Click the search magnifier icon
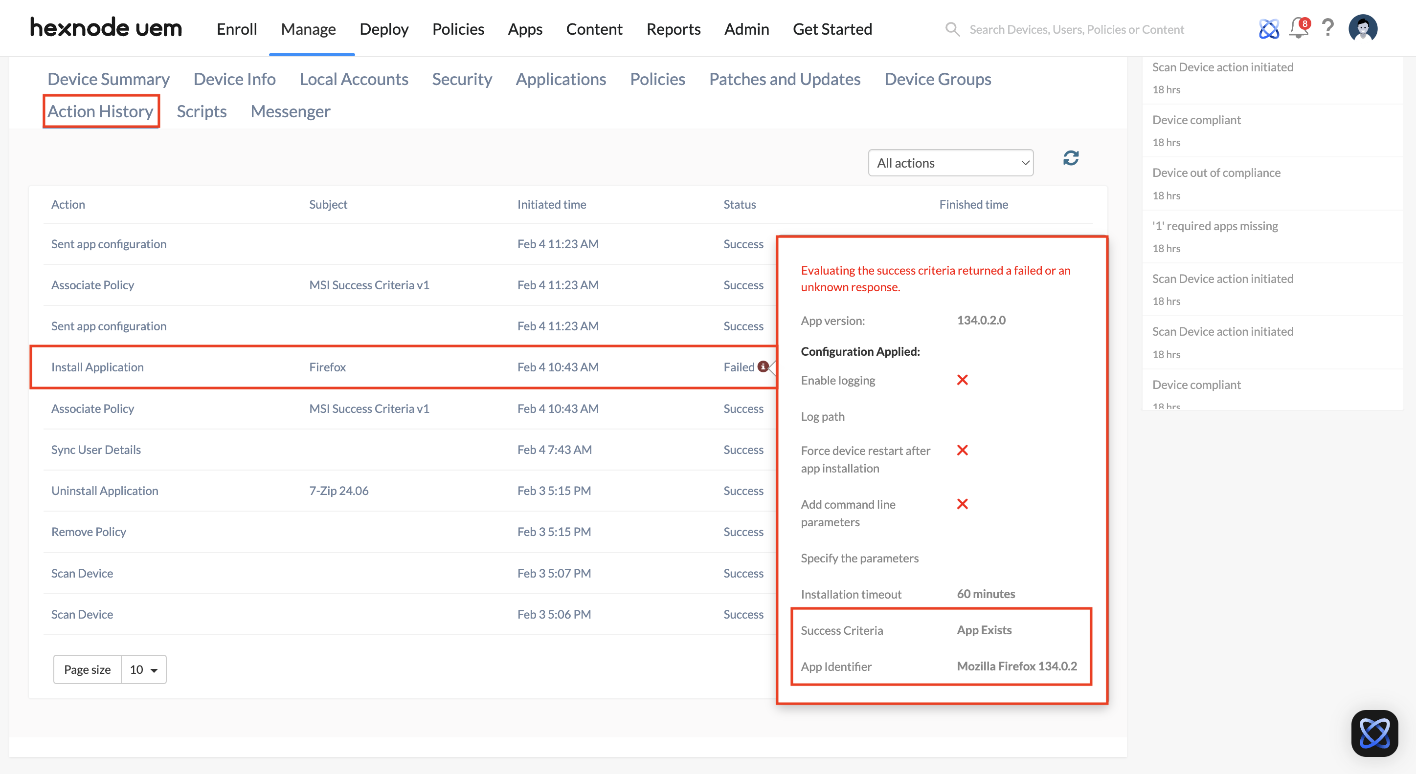 [952, 29]
